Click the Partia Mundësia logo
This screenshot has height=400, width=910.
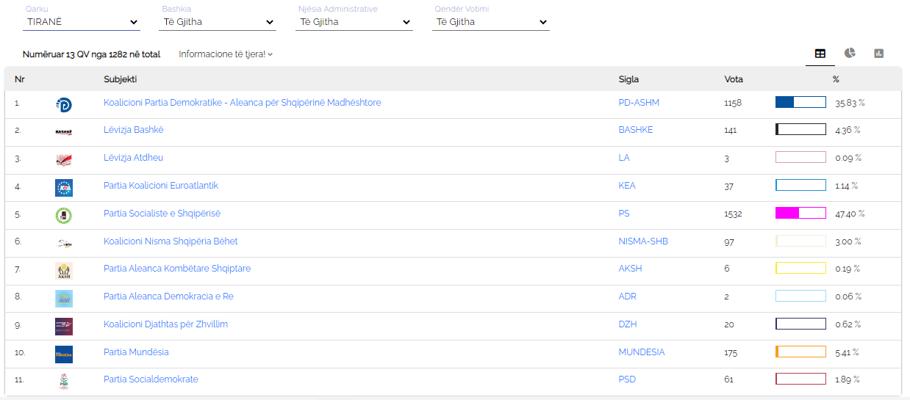point(64,354)
